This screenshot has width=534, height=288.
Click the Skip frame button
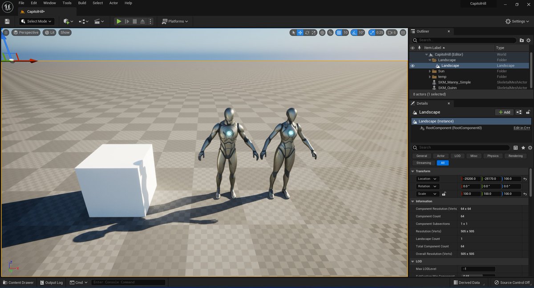127,21
